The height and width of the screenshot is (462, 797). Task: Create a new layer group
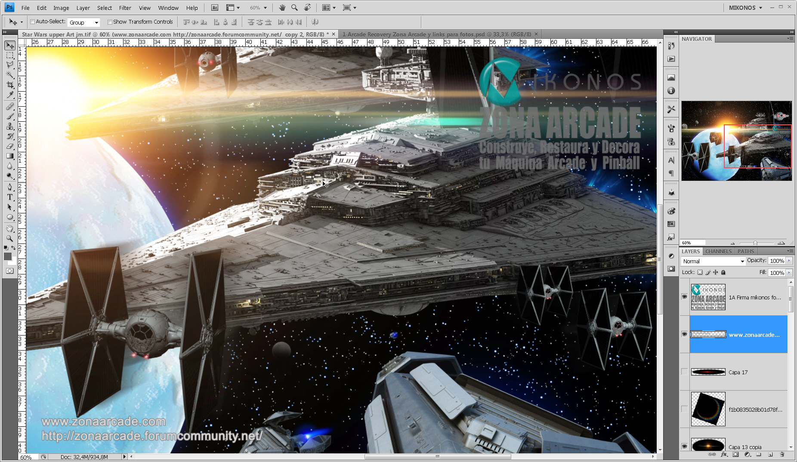click(x=759, y=454)
